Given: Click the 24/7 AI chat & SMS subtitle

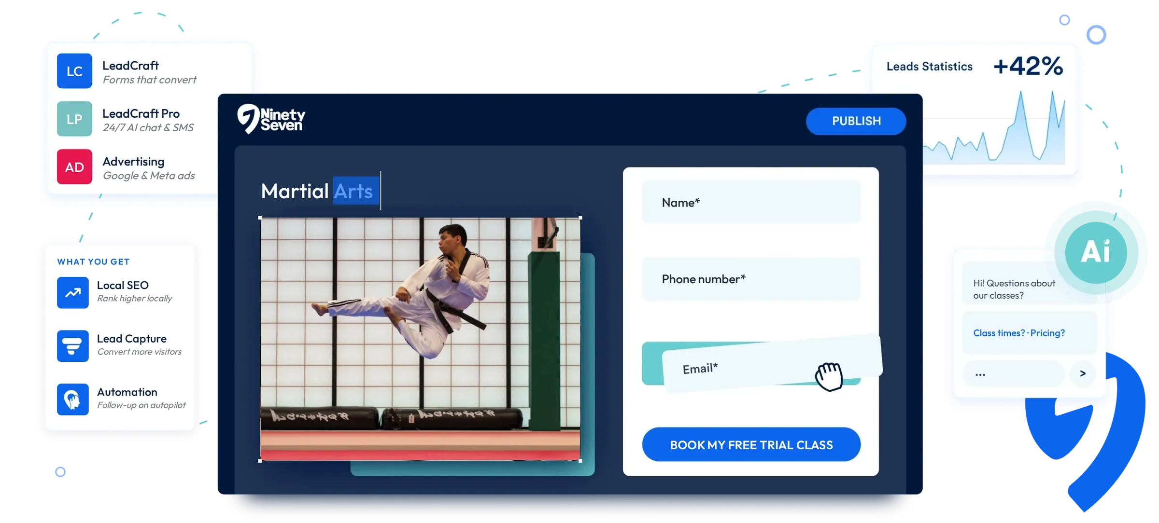Looking at the screenshot, I should [148, 127].
